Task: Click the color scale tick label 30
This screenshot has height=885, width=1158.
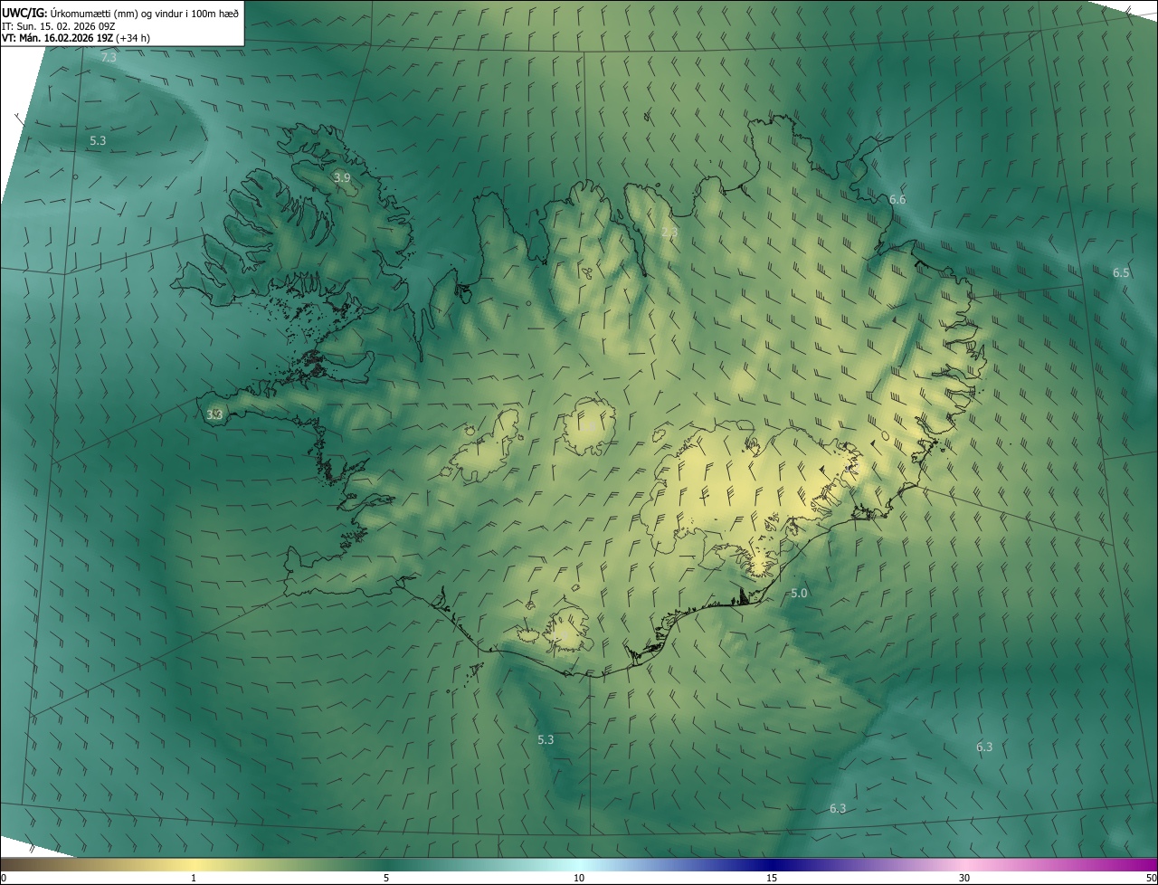Action: (x=964, y=878)
